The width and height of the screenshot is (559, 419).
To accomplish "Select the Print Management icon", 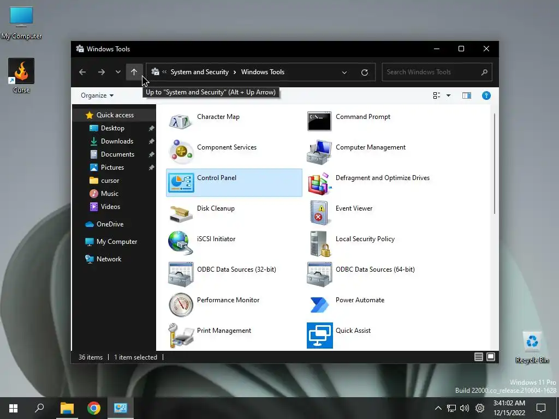I will click(181, 336).
